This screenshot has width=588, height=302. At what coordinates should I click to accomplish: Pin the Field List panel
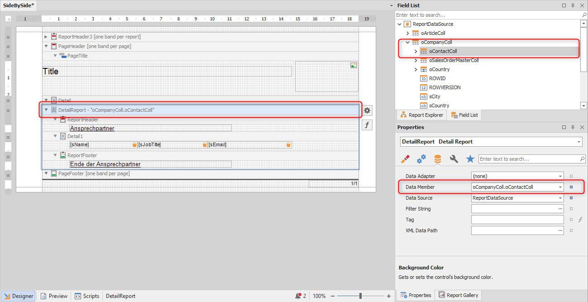pos(573,5)
